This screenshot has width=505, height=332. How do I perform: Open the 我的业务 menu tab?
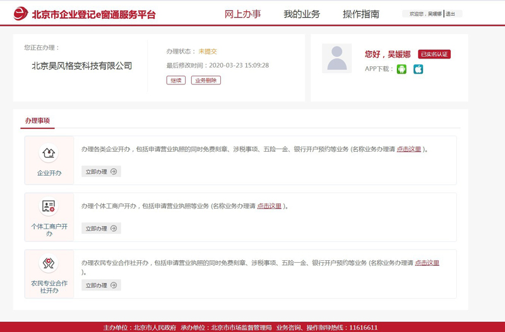(301, 14)
